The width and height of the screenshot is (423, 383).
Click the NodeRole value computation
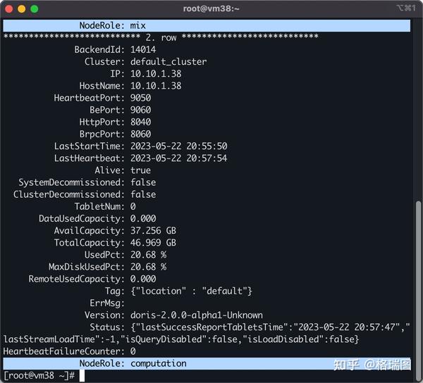point(159,363)
